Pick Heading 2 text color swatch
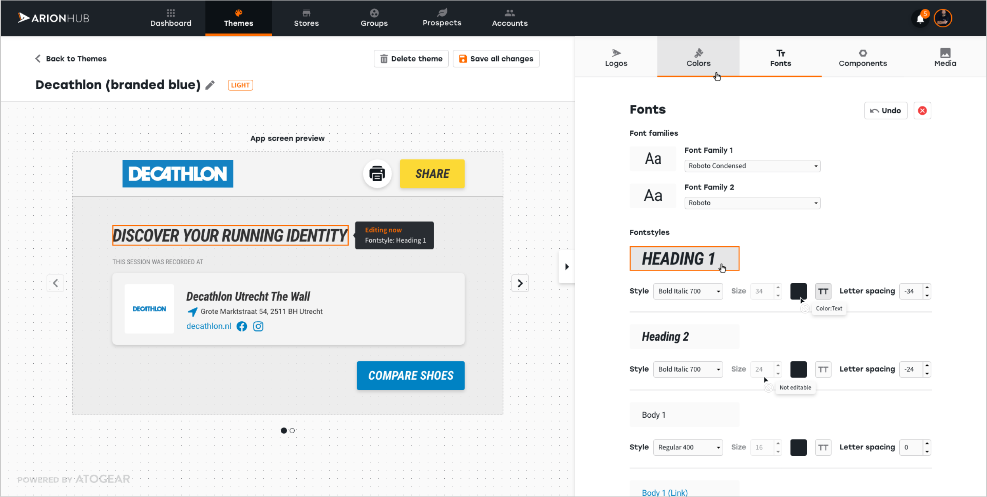 (x=798, y=369)
